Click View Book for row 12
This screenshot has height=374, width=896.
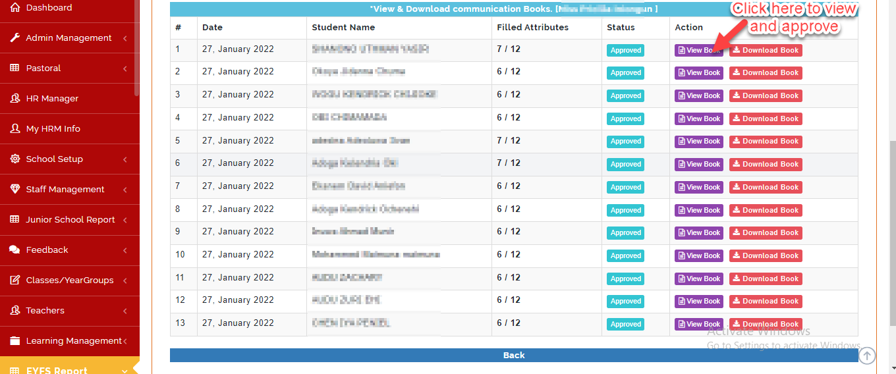pyautogui.click(x=699, y=302)
